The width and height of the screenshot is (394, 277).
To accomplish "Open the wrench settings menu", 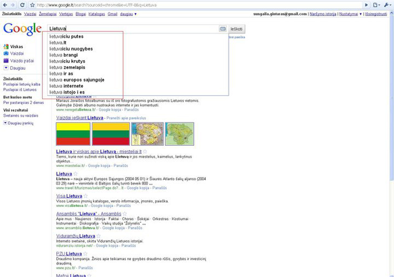I will click(x=387, y=5).
